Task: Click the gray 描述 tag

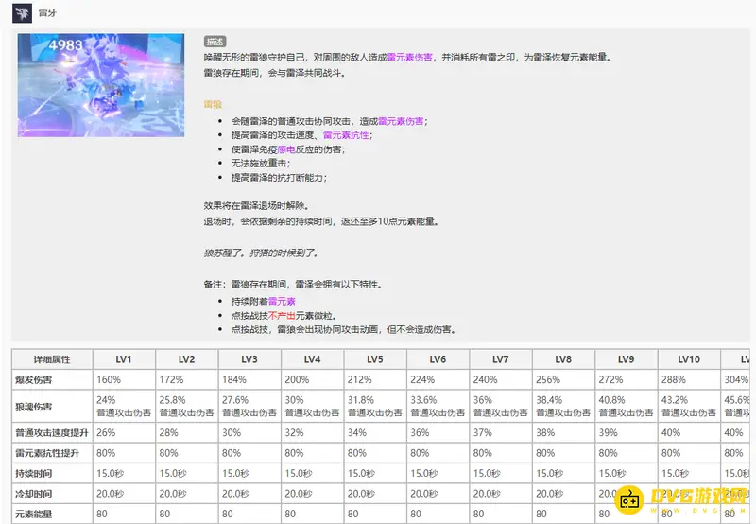Action: [215, 42]
